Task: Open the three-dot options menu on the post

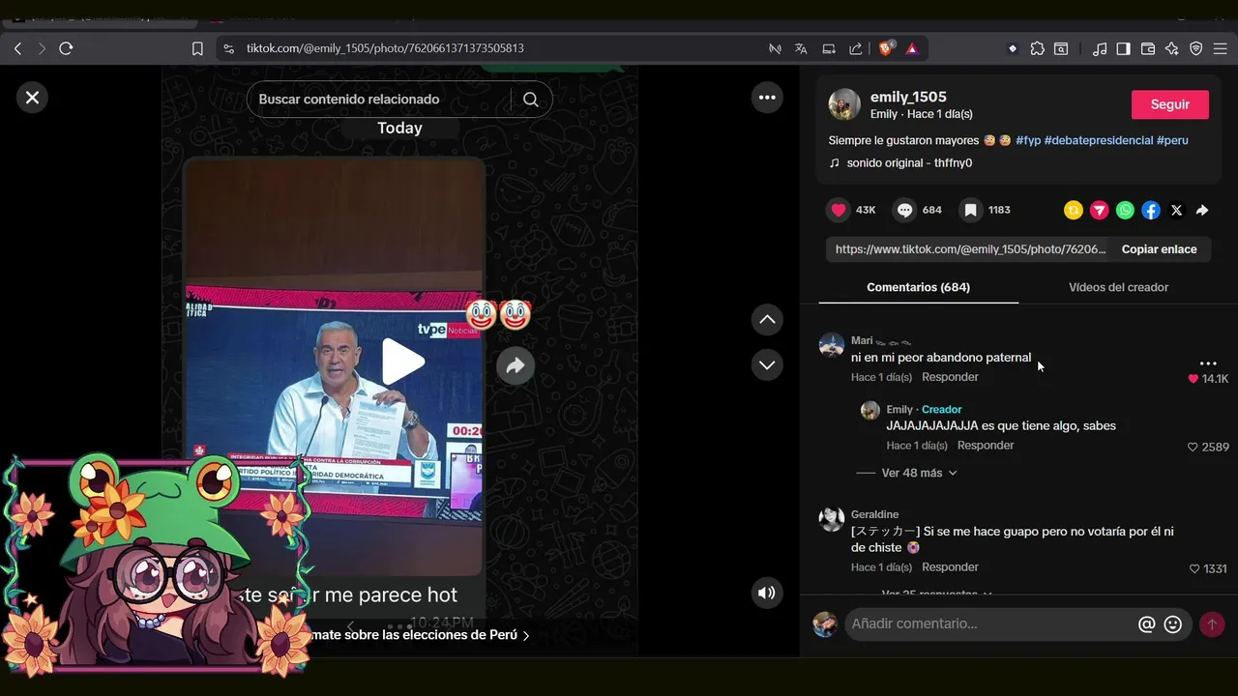Action: click(x=767, y=98)
